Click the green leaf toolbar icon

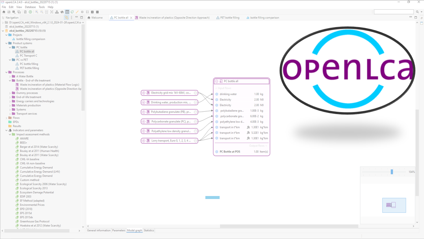click(x=72, y=12)
